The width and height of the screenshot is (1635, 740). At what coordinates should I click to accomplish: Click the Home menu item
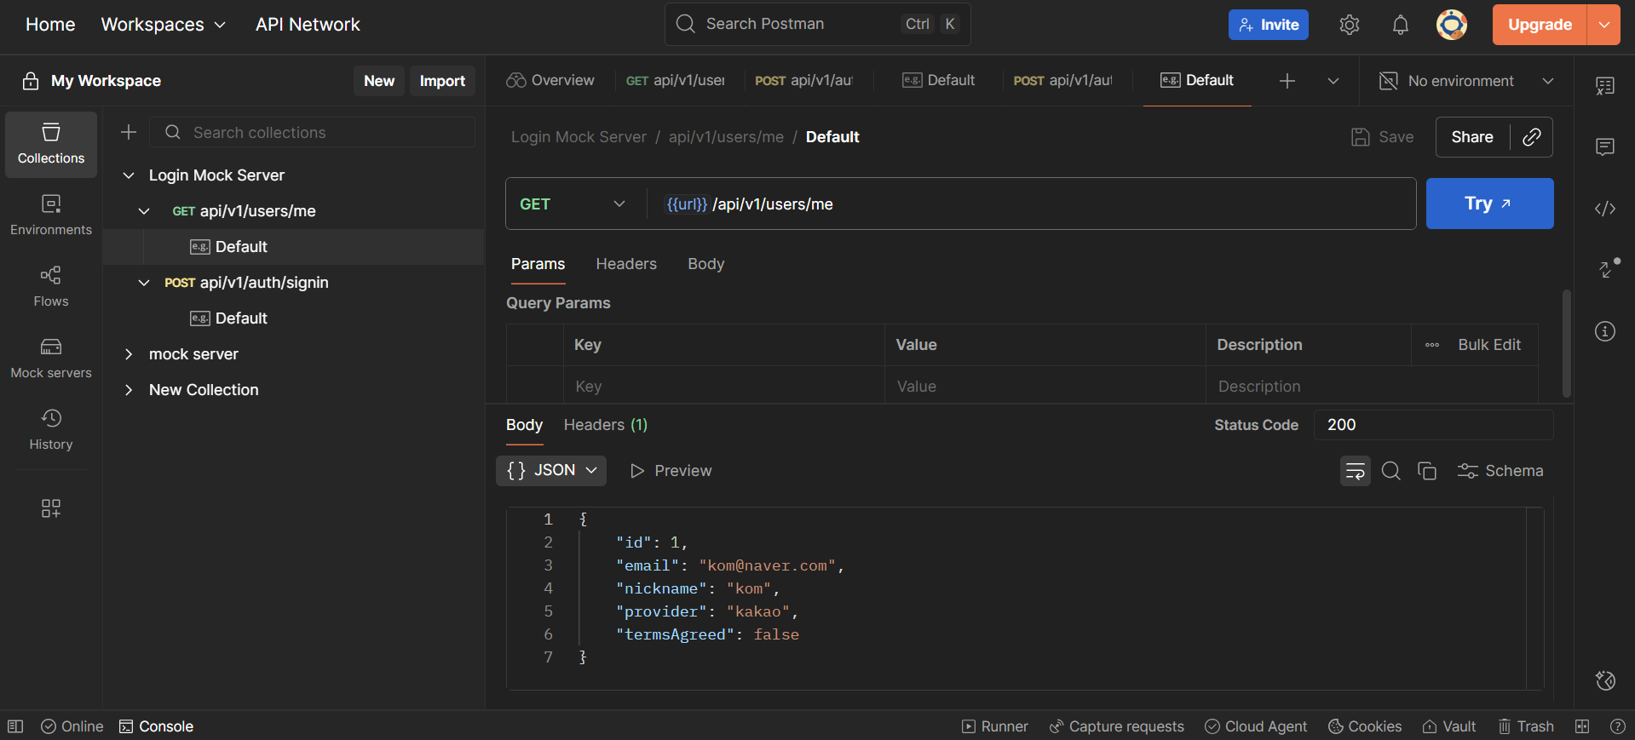tap(50, 25)
